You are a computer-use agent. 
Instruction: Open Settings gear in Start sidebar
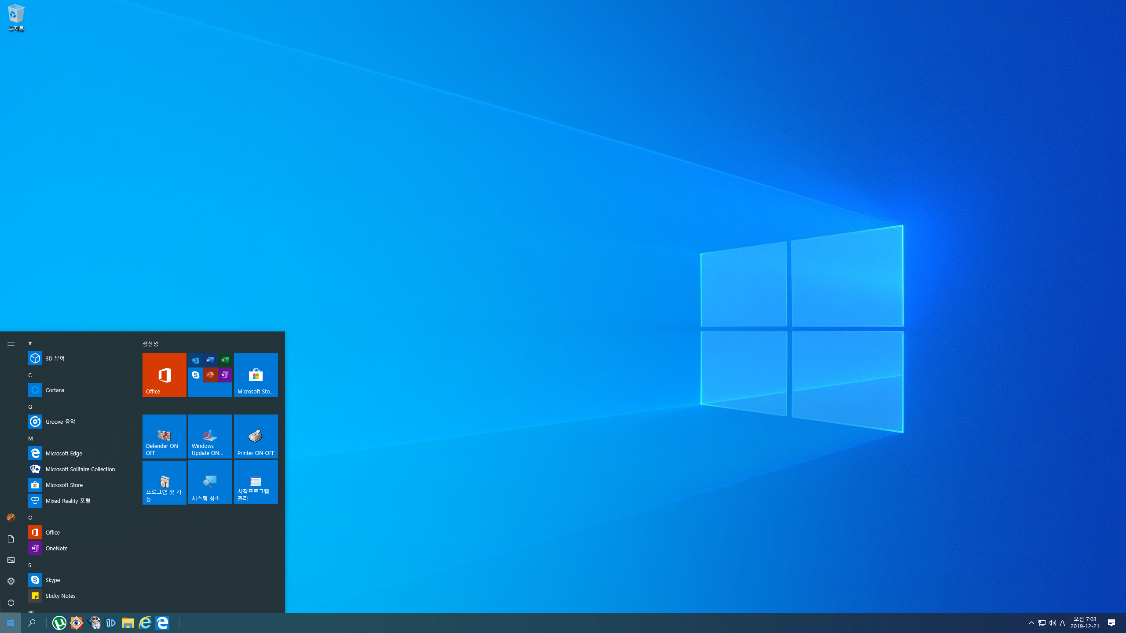[11, 581]
